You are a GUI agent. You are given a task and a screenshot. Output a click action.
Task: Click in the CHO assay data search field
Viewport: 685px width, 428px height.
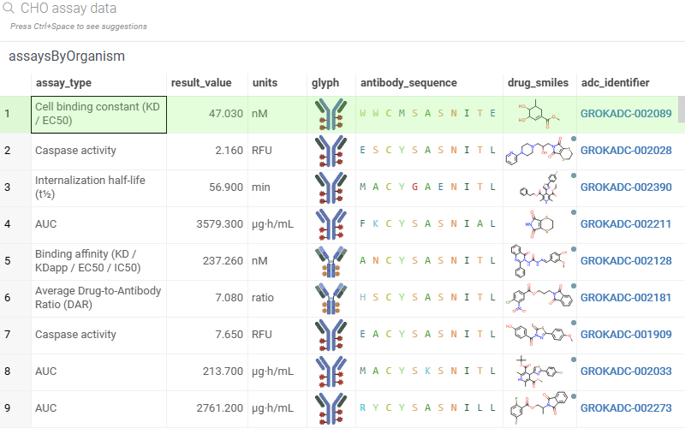(x=257, y=9)
